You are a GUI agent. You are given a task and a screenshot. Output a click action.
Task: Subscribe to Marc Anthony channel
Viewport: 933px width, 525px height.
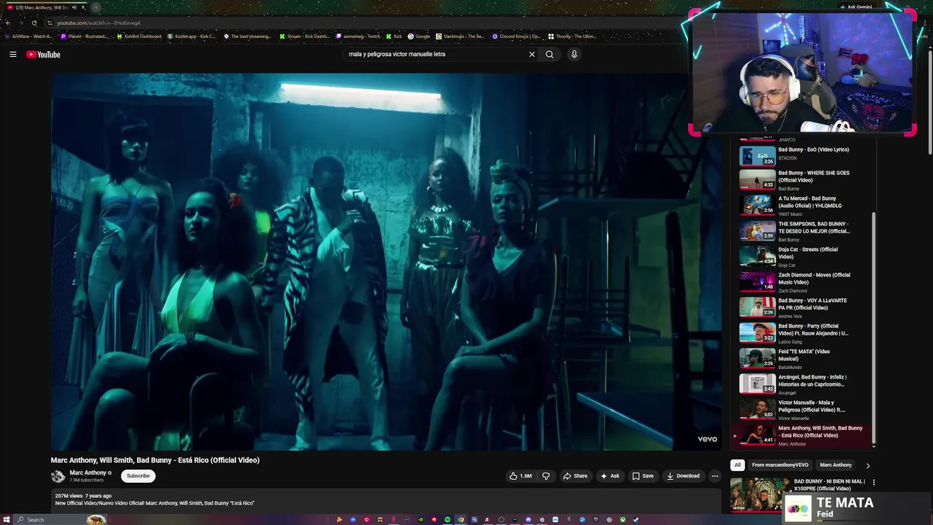tap(138, 476)
